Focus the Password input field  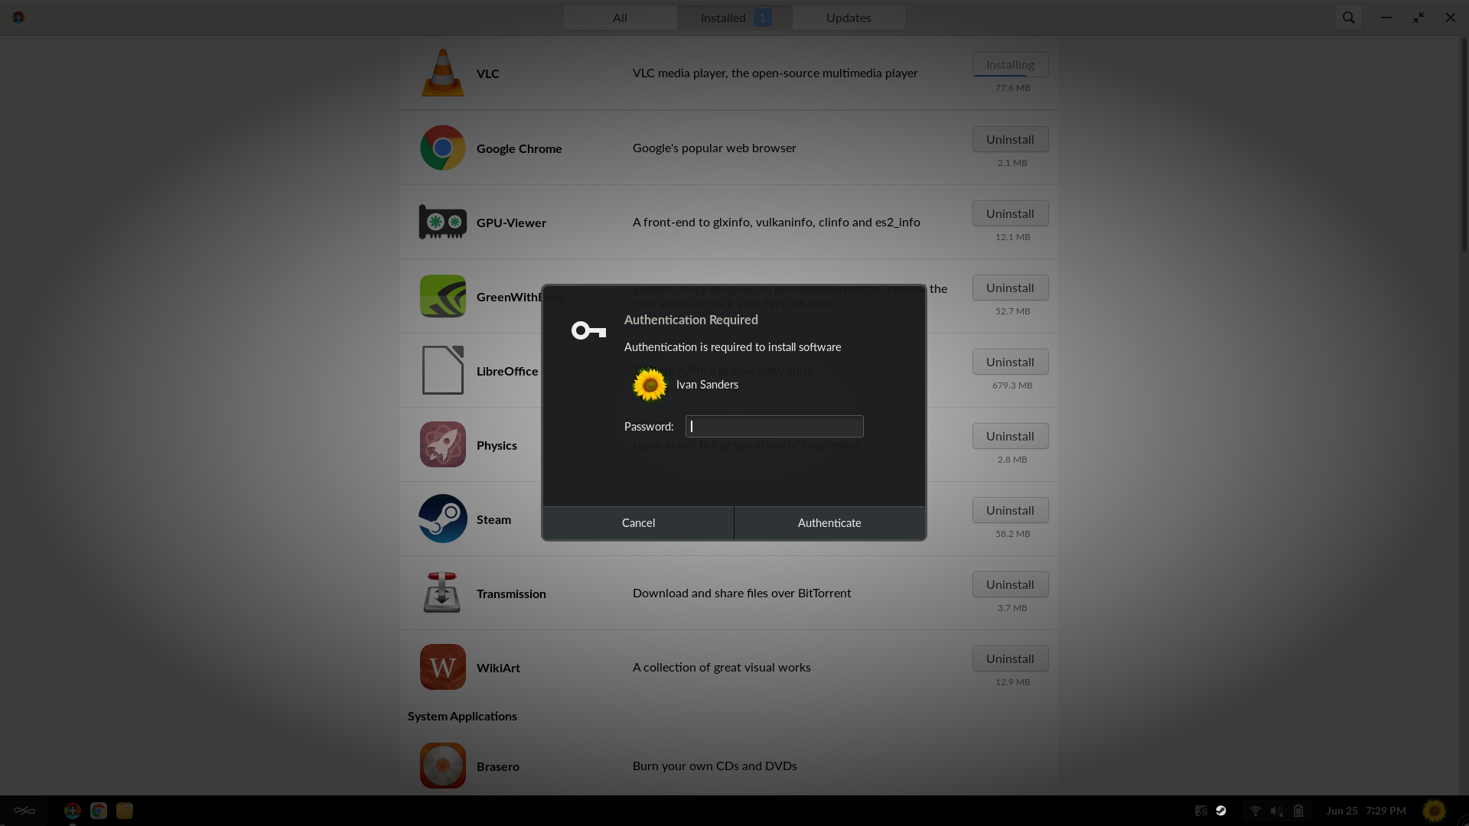click(x=774, y=426)
